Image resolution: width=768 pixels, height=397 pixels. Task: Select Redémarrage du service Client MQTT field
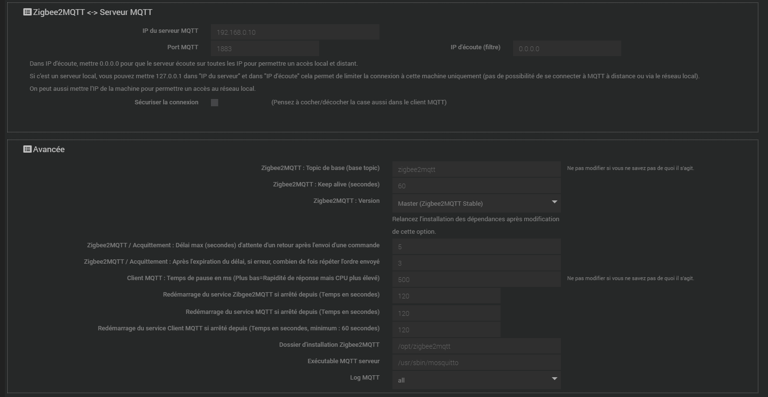pyautogui.click(x=446, y=330)
